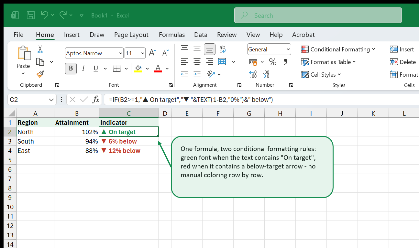Click the Wrap Text icon

(223, 49)
